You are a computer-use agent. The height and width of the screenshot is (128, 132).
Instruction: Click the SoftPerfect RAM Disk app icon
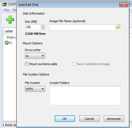pyautogui.click(x=4, y=4)
